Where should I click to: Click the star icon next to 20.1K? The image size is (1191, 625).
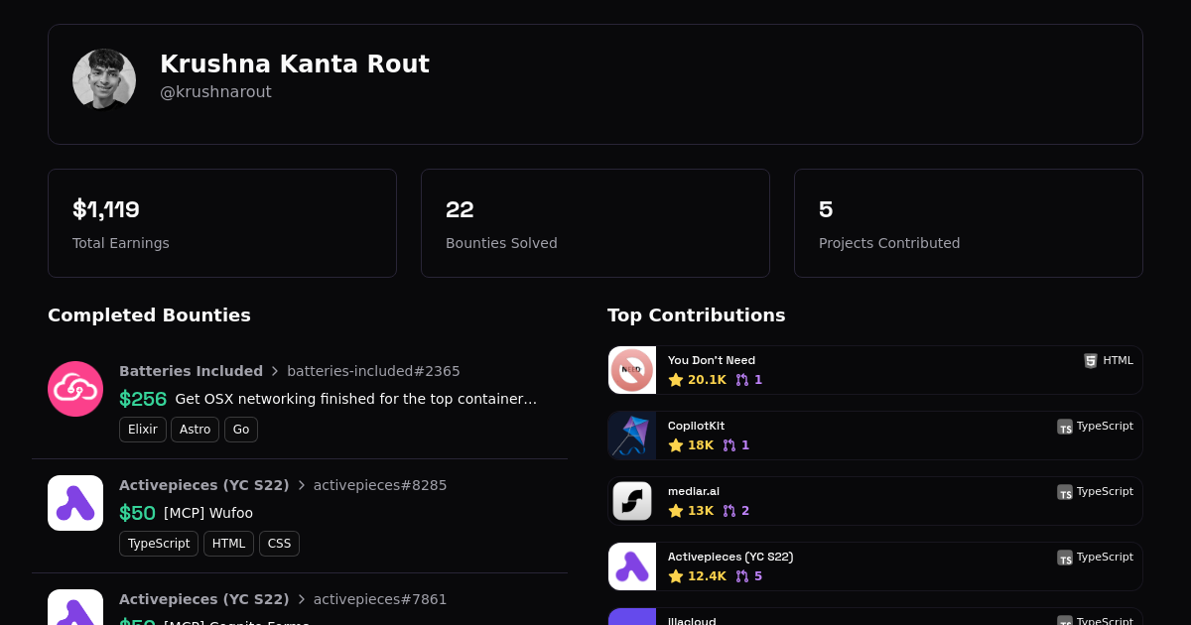(676, 380)
